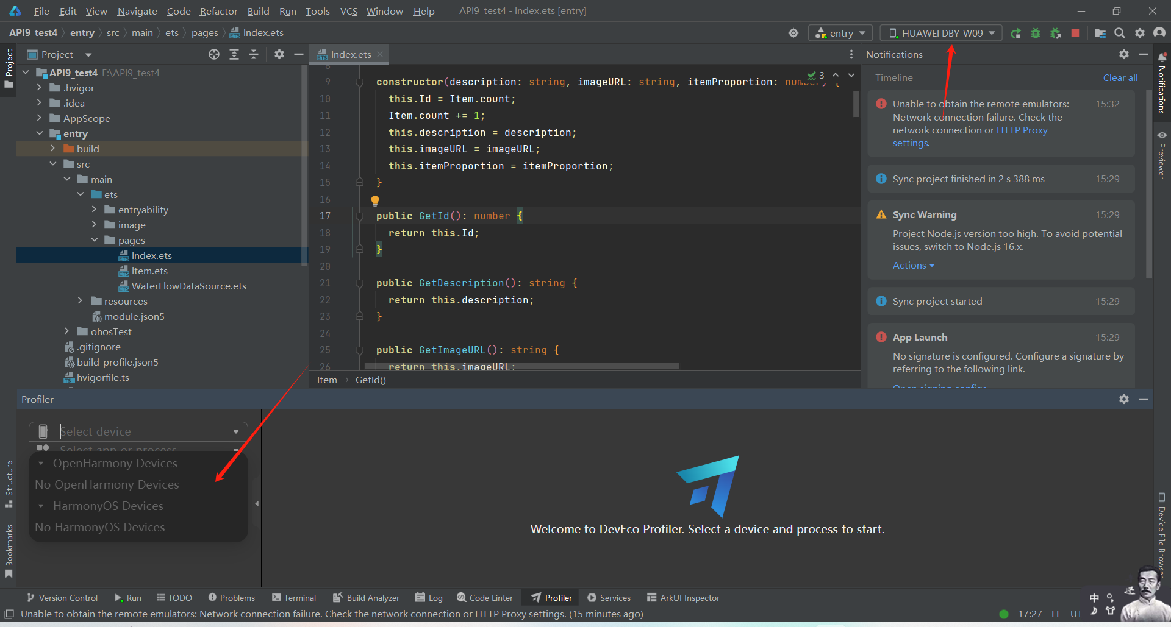The width and height of the screenshot is (1171, 627).
Task: Click editor horizontal scrollbar thumb
Action: [521, 366]
